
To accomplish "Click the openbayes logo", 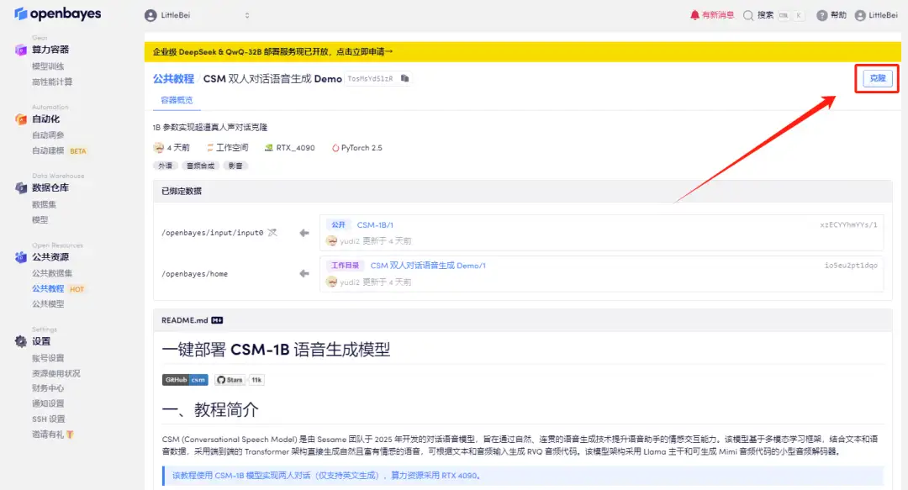I will (x=58, y=14).
